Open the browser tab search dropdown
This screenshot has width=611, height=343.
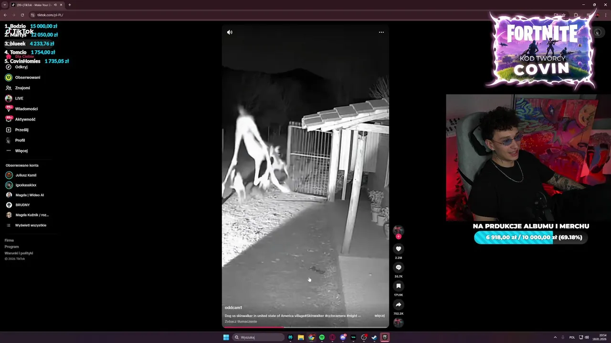pyautogui.click(x=5, y=5)
